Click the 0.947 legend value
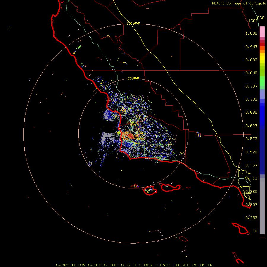The height and width of the screenshot is (267, 267). pyautogui.click(x=251, y=47)
